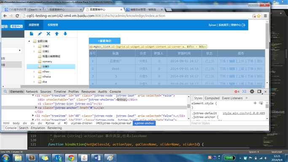Screen dimensions: 288x162
Task: Open the Windows Start button
Action: 5,158
